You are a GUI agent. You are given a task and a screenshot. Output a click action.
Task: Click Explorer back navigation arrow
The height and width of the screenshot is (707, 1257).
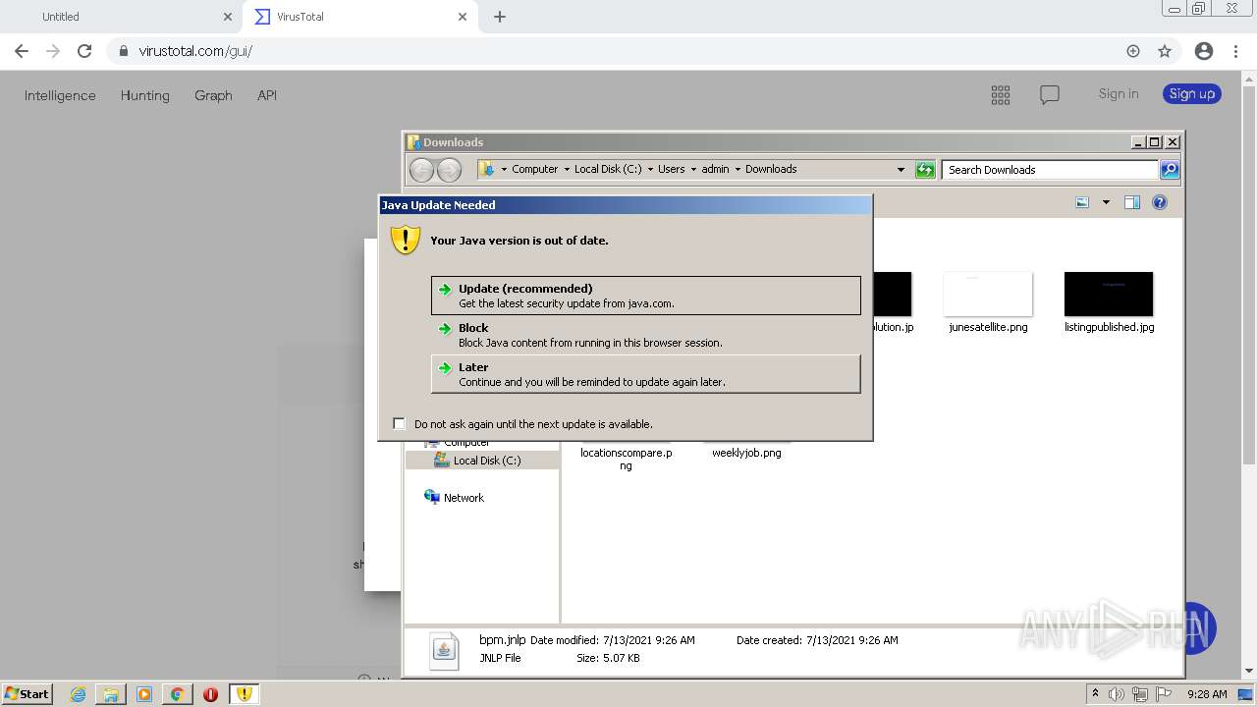tap(421, 170)
